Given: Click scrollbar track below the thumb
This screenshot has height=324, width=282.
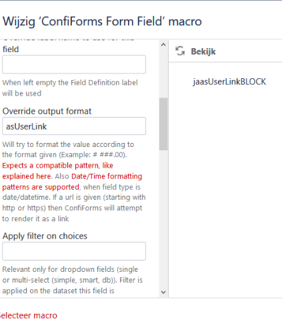Looking at the screenshot, I should pos(163,218).
